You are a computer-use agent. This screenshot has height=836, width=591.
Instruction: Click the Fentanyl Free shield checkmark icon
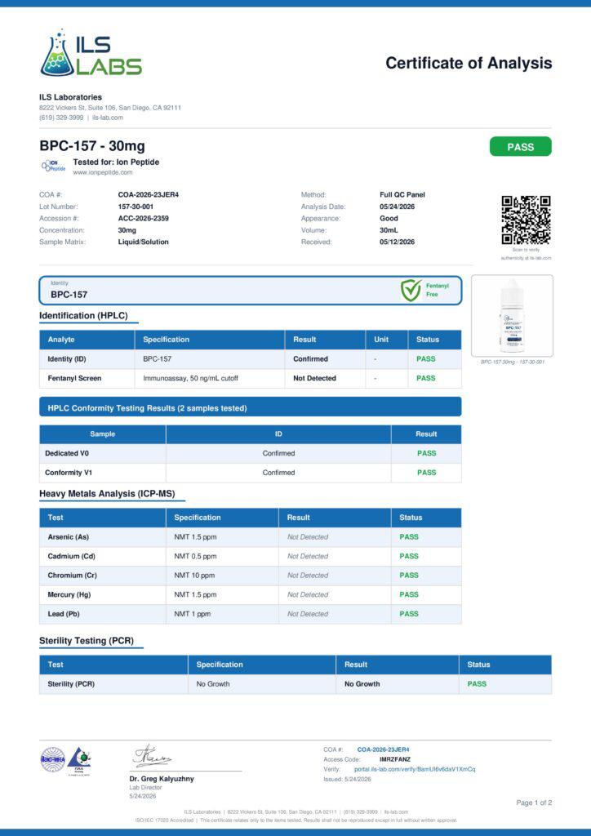pyautogui.click(x=411, y=290)
